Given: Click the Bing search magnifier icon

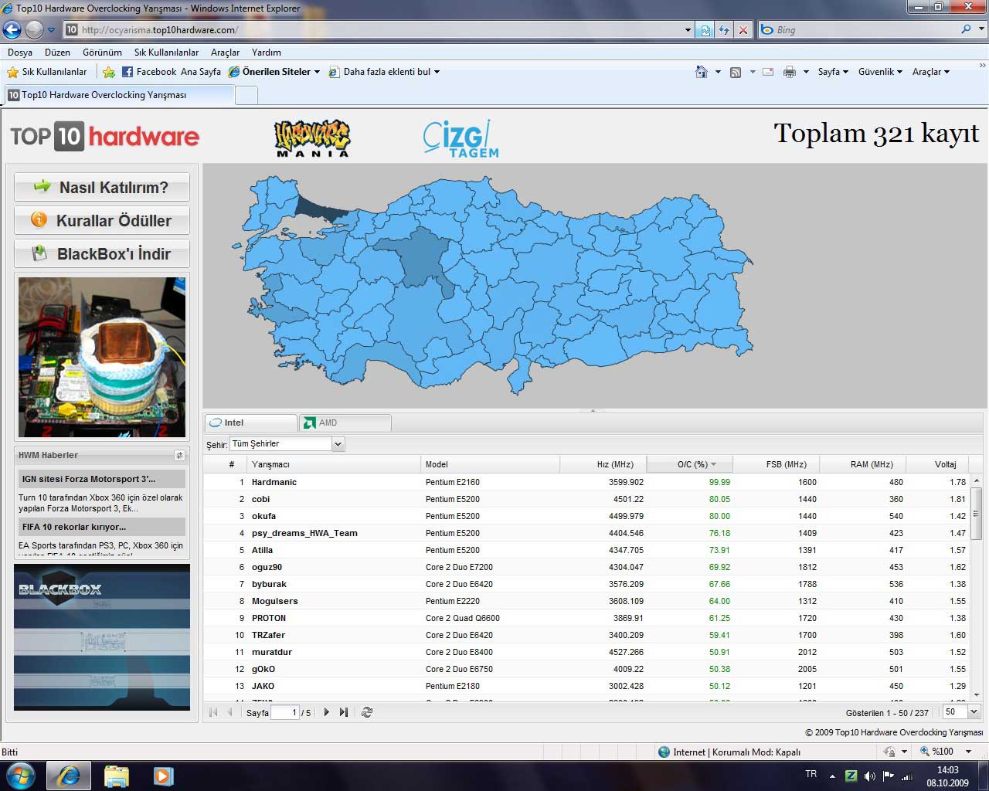Looking at the screenshot, I should (x=966, y=29).
